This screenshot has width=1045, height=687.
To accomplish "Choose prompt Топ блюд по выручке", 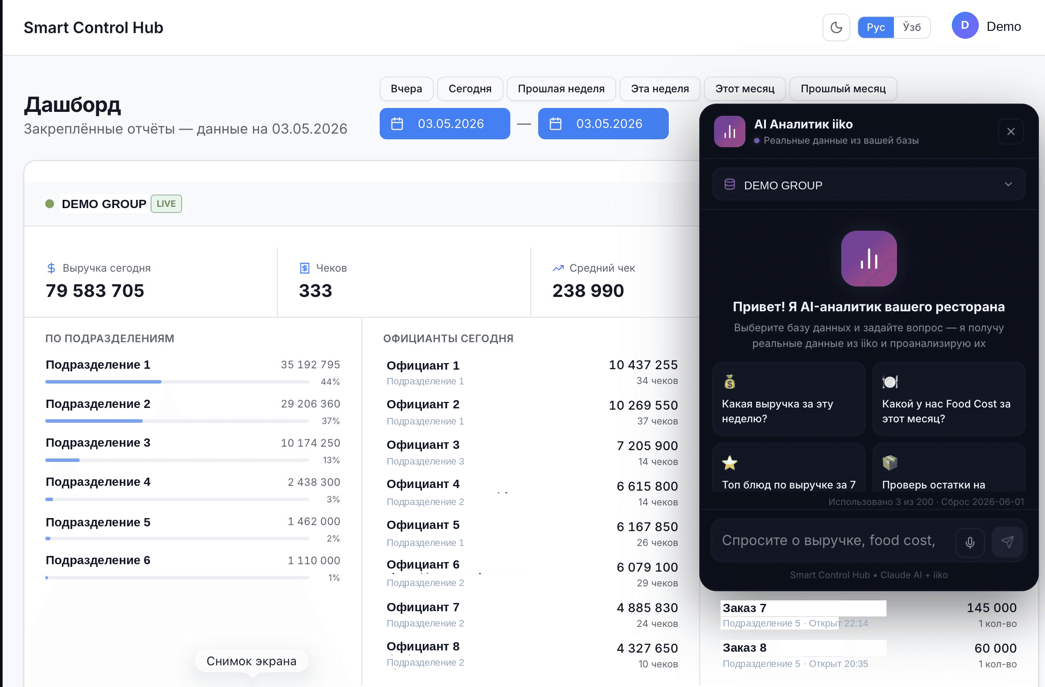I will (x=789, y=467).
